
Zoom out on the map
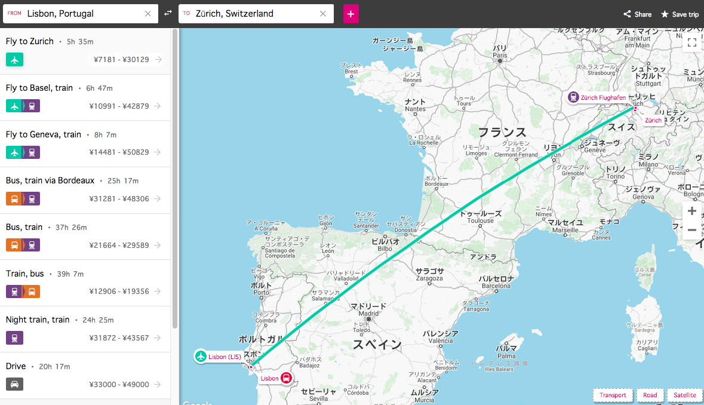692,230
